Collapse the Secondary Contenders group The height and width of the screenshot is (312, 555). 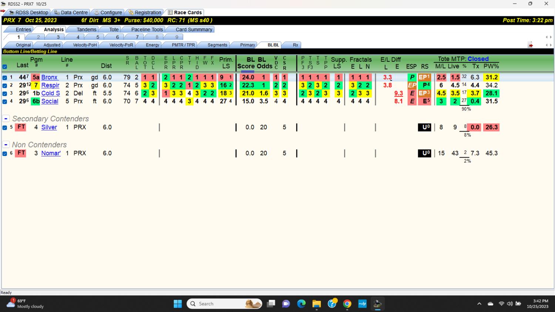tap(6, 119)
